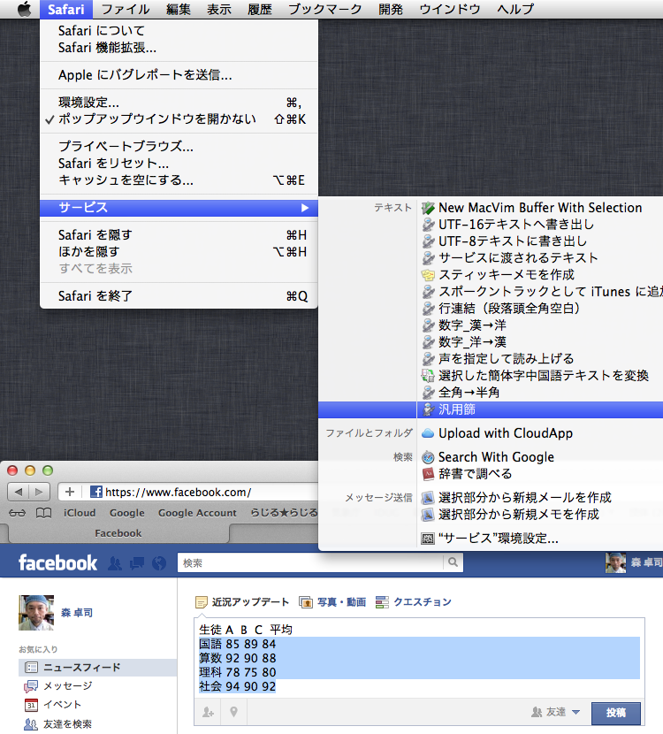Select スティッキーメモを作成 service
The width and height of the screenshot is (663, 734).
click(x=539, y=275)
